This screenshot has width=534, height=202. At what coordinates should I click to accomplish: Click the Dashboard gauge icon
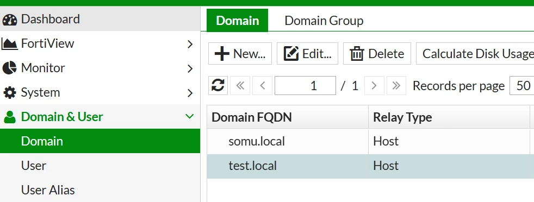click(x=10, y=20)
